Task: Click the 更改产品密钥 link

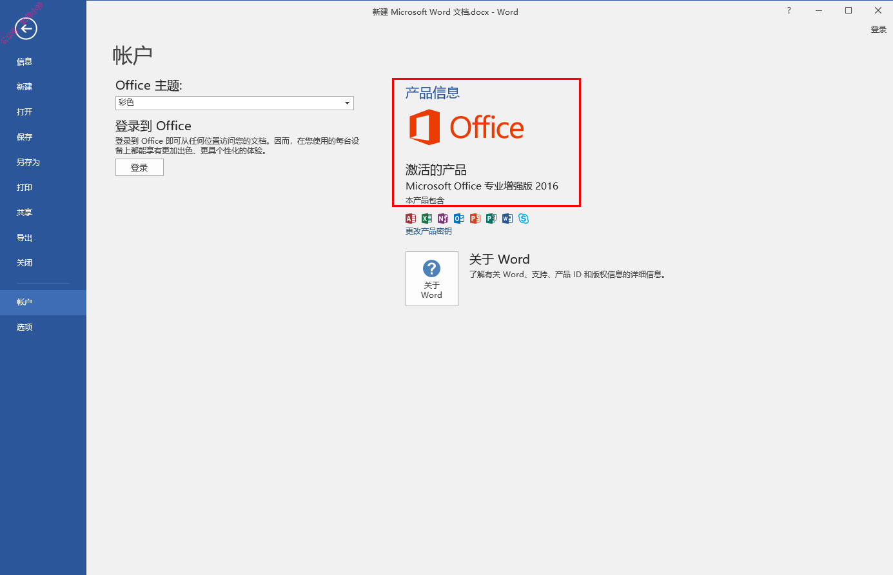Action: [x=429, y=231]
